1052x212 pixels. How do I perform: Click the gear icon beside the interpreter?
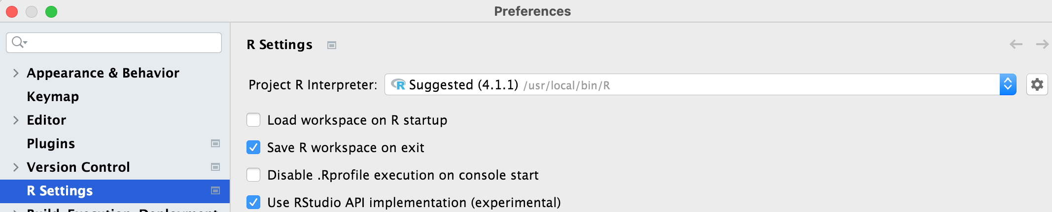coord(1037,84)
